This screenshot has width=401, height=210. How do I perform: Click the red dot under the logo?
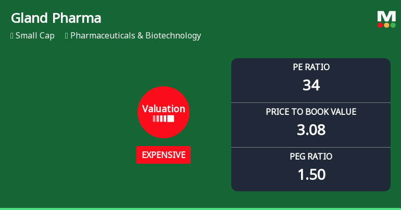point(380,25)
